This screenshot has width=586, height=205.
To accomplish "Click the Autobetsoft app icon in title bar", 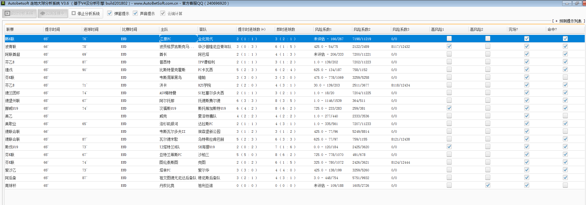I will pyautogui.click(x=3, y=3).
